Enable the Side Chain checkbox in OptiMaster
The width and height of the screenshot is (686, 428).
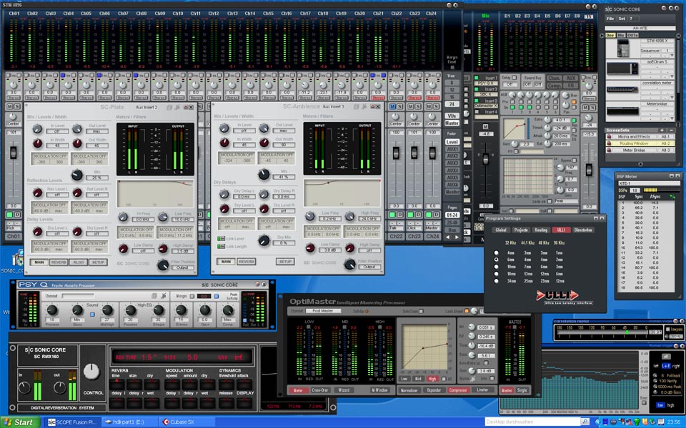[x=421, y=311]
